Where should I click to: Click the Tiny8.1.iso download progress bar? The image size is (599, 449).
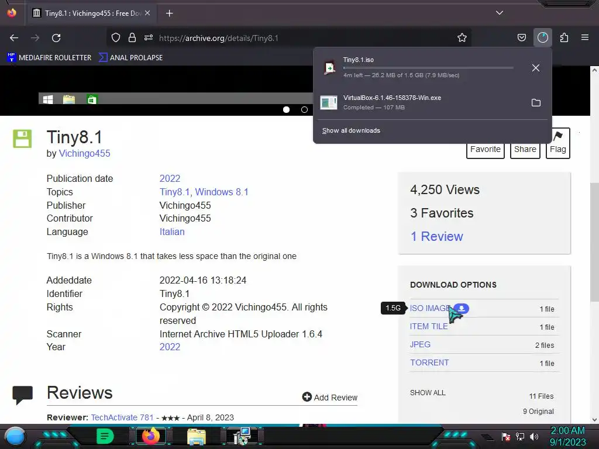(428, 68)
